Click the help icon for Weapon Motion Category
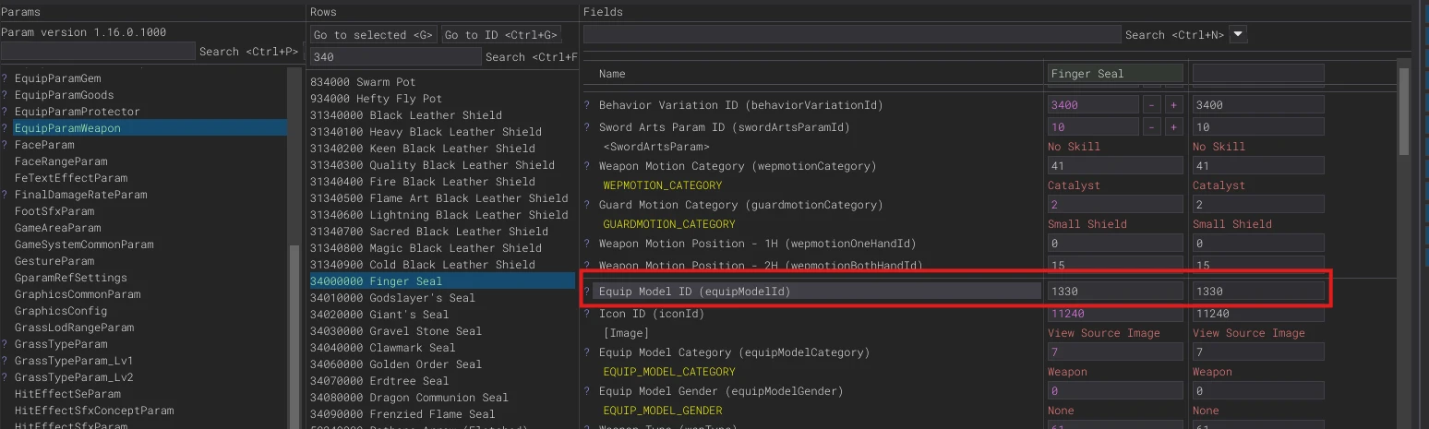Image resolution: width=1429 pixels, height=429 pixels. (587, 166)
